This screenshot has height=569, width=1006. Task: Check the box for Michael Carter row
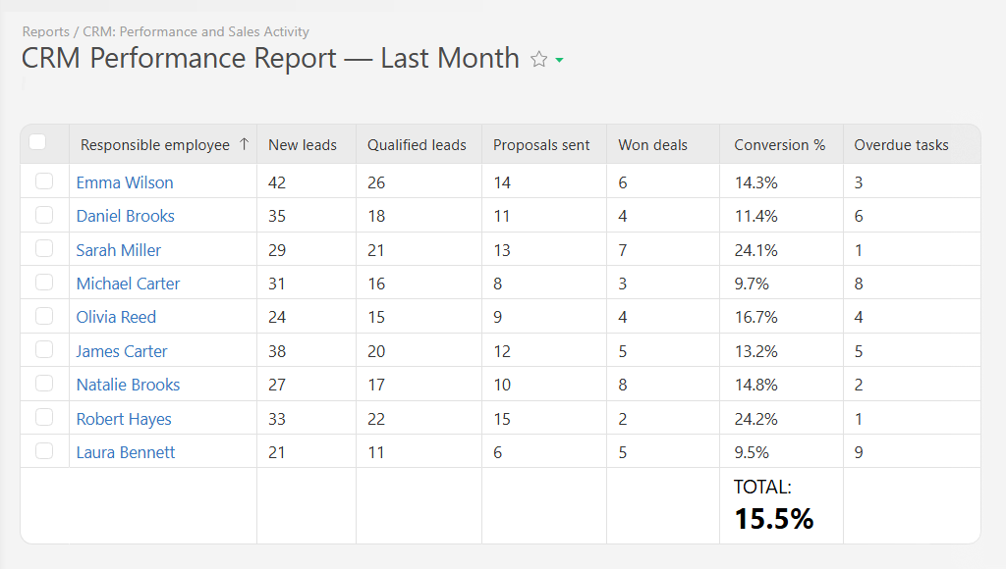pos(44,282)
